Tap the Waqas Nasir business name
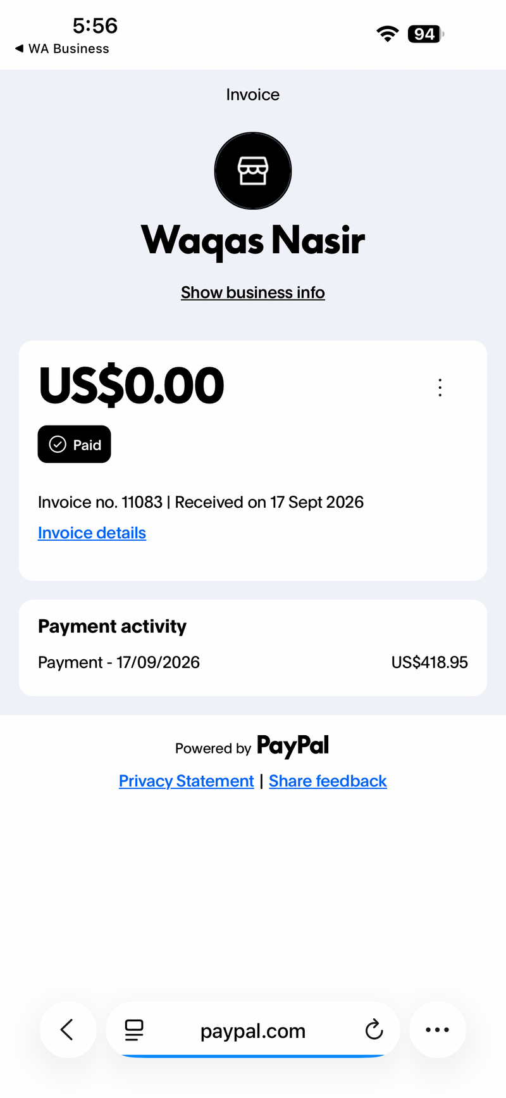506x1098 pixels. point(253,241)
